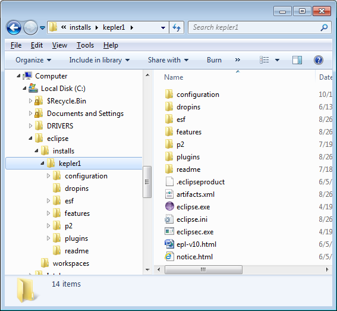Toggle the preview pane

pos(297,60)
